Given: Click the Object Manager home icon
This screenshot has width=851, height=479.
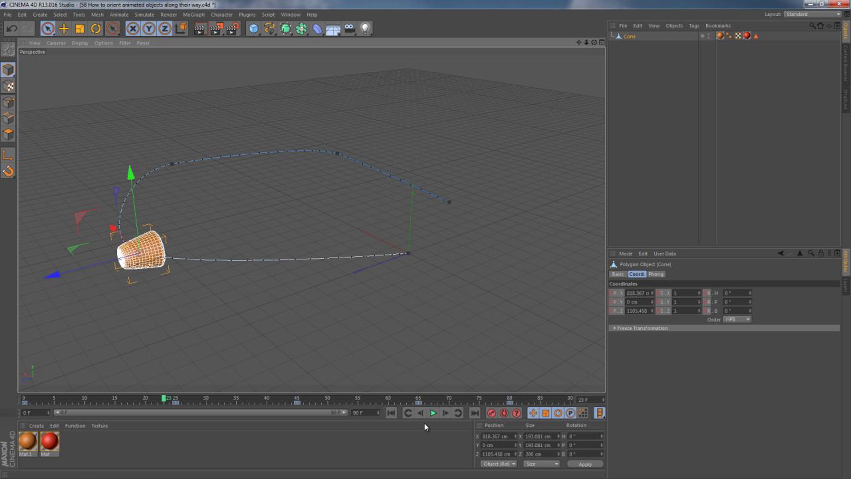Looking at the screenshot, I should pos(821,26).
